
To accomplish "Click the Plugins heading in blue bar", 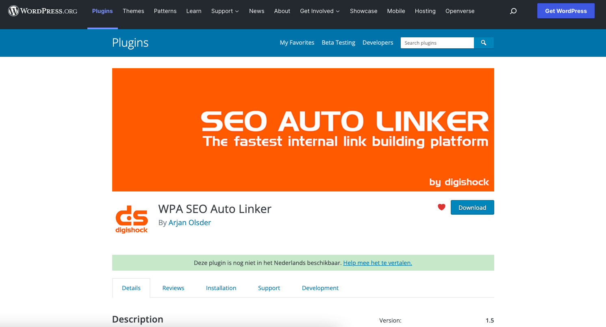I will coord(130,43).
